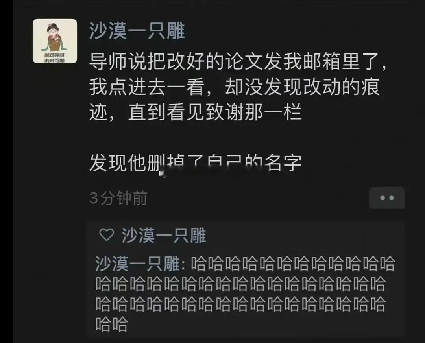This screenshot has height=343, width=425.
Task: Tap the second line of the 哈哈 comment
Action: click(x=240, y=284)
